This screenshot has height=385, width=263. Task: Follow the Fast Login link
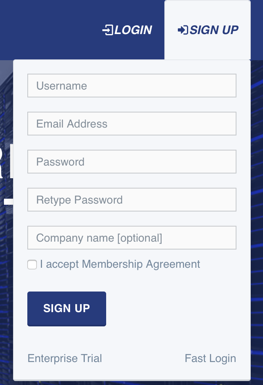(x=210, y=358)
